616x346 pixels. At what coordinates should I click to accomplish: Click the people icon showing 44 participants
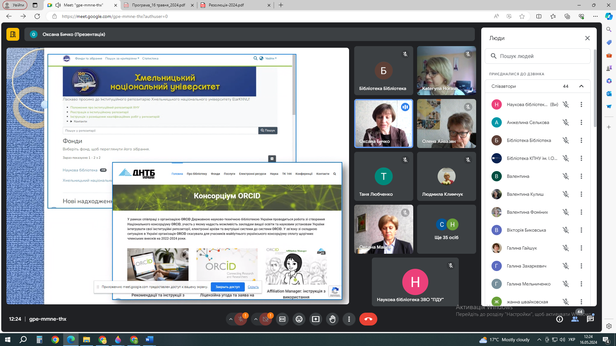575,319
